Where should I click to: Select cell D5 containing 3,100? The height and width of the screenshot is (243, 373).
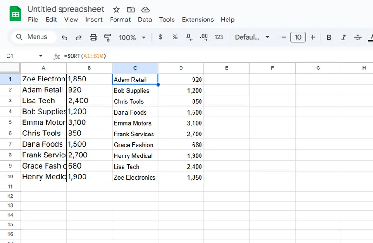click(x=180, y=123)
